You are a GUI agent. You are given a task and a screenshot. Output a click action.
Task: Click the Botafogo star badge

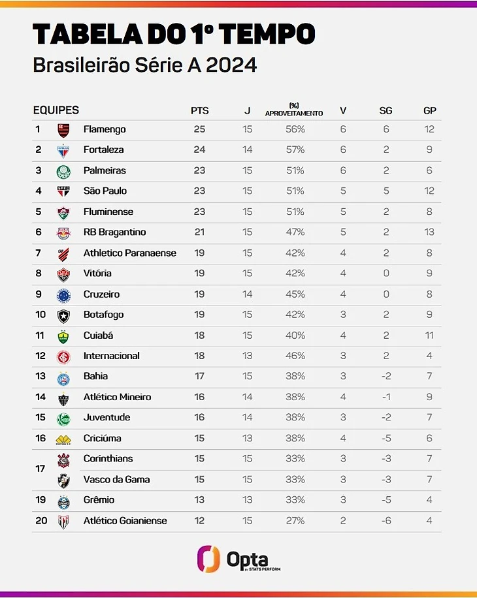(63, 315)
